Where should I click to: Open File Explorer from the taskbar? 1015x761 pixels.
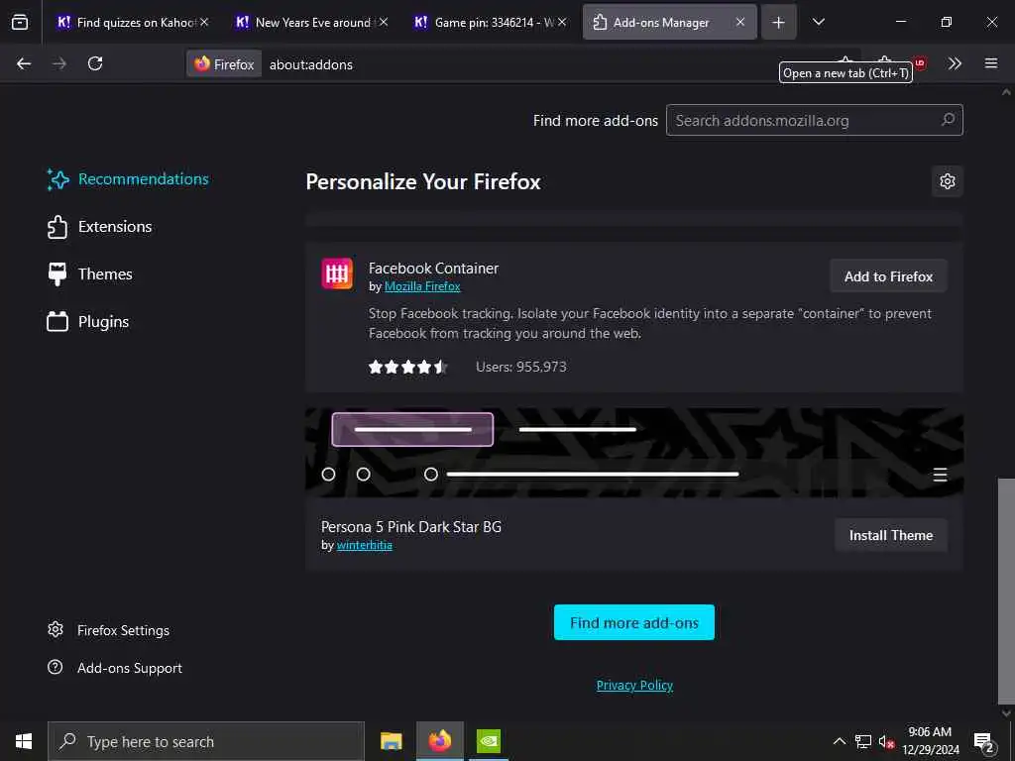tap(391, 741)
